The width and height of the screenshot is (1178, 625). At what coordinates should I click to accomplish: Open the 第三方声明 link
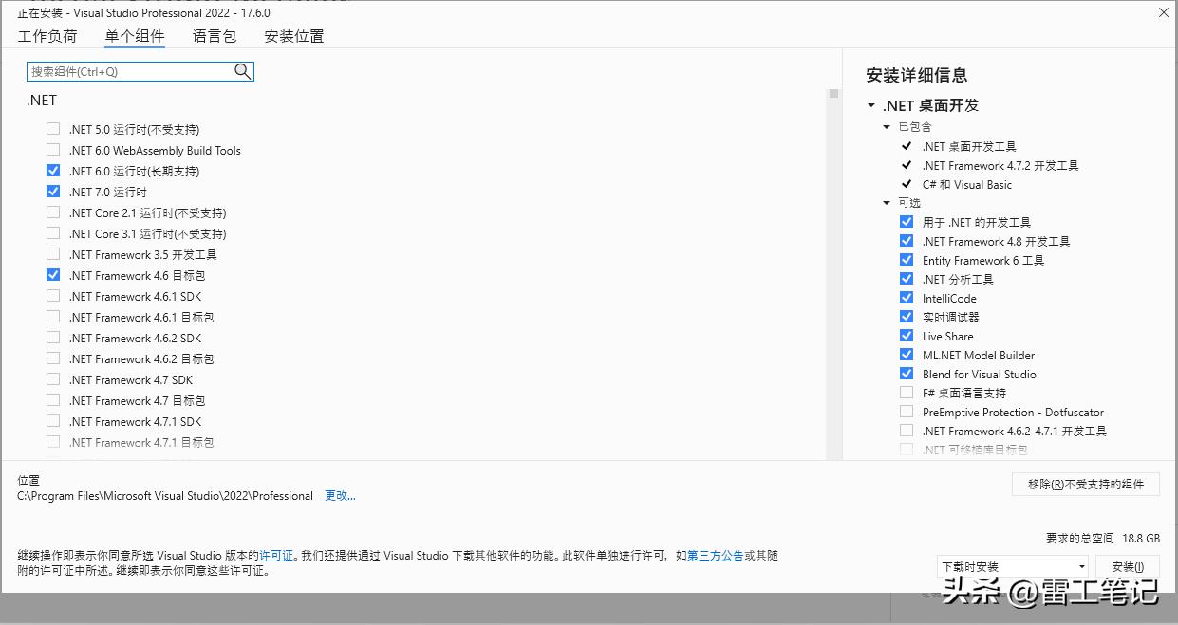click(x=716, y=556)
